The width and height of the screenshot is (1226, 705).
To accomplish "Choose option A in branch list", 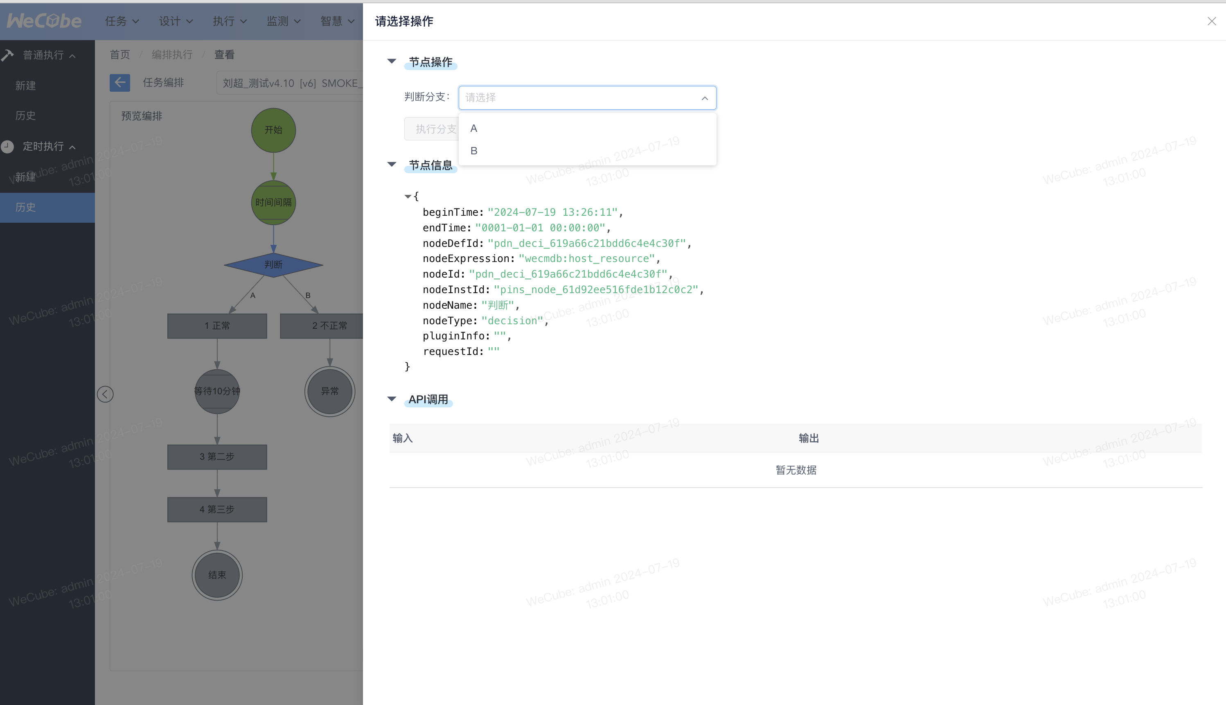I will point(587,128).
